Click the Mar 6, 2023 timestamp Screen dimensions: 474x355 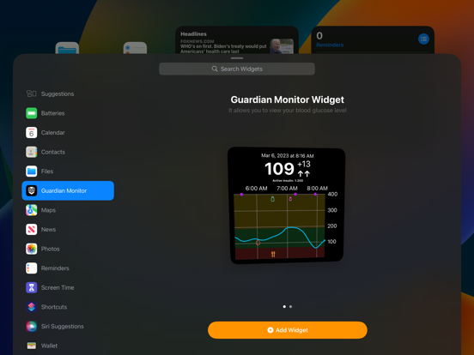pyautogui.click(x=288, y=156)
